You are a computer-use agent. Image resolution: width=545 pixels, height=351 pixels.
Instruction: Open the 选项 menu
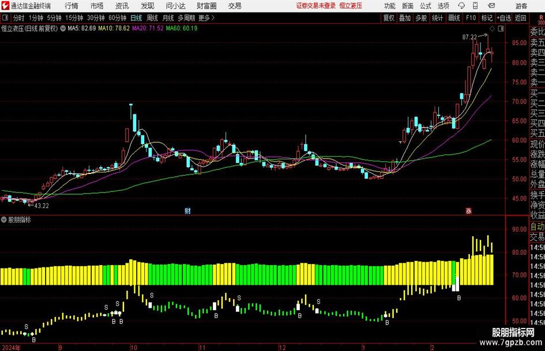pos(443,6)
